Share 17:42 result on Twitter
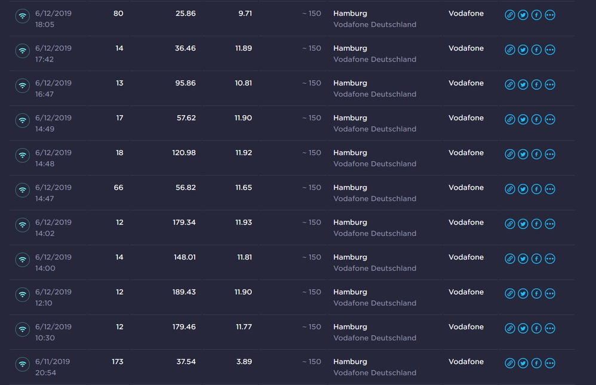 (523, 50)
